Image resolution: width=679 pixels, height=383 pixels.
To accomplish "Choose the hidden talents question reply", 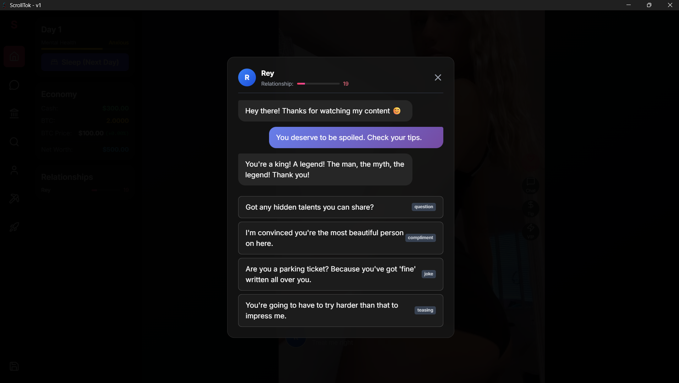I will (x=340, y=207).
